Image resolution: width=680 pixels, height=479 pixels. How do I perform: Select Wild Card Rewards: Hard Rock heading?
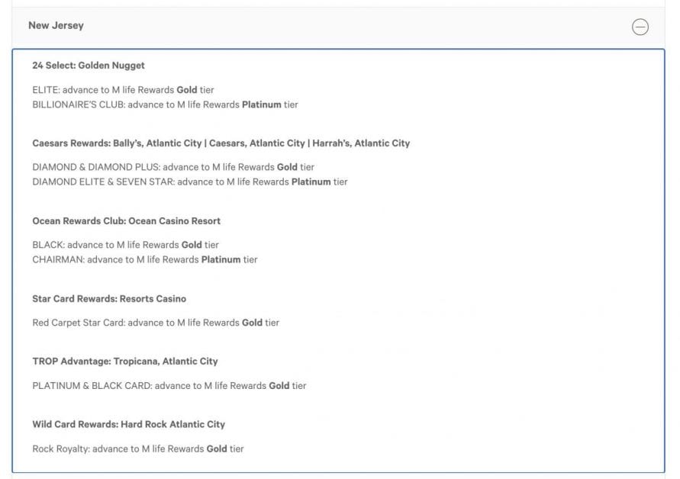click(128, 424)
